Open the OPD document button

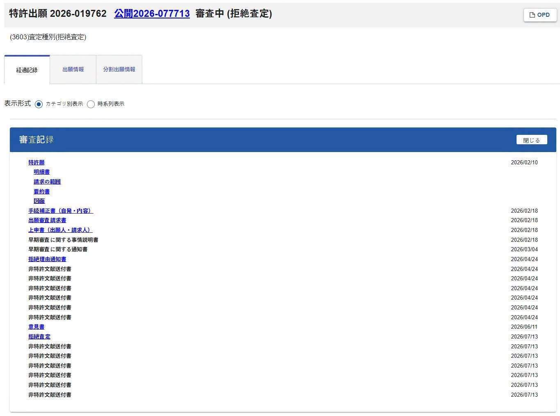point(540,15)
